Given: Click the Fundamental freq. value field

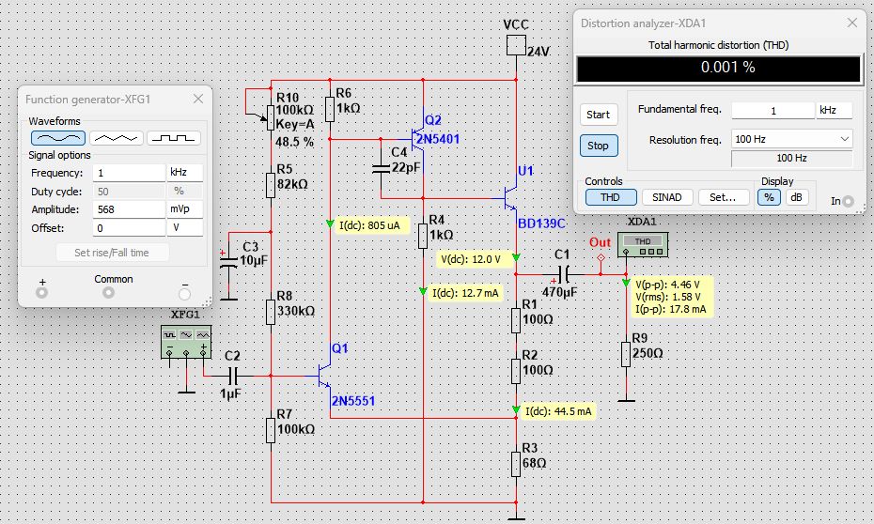Looking at the screenshot, I should pyautogui.click(x=773, y=110).
